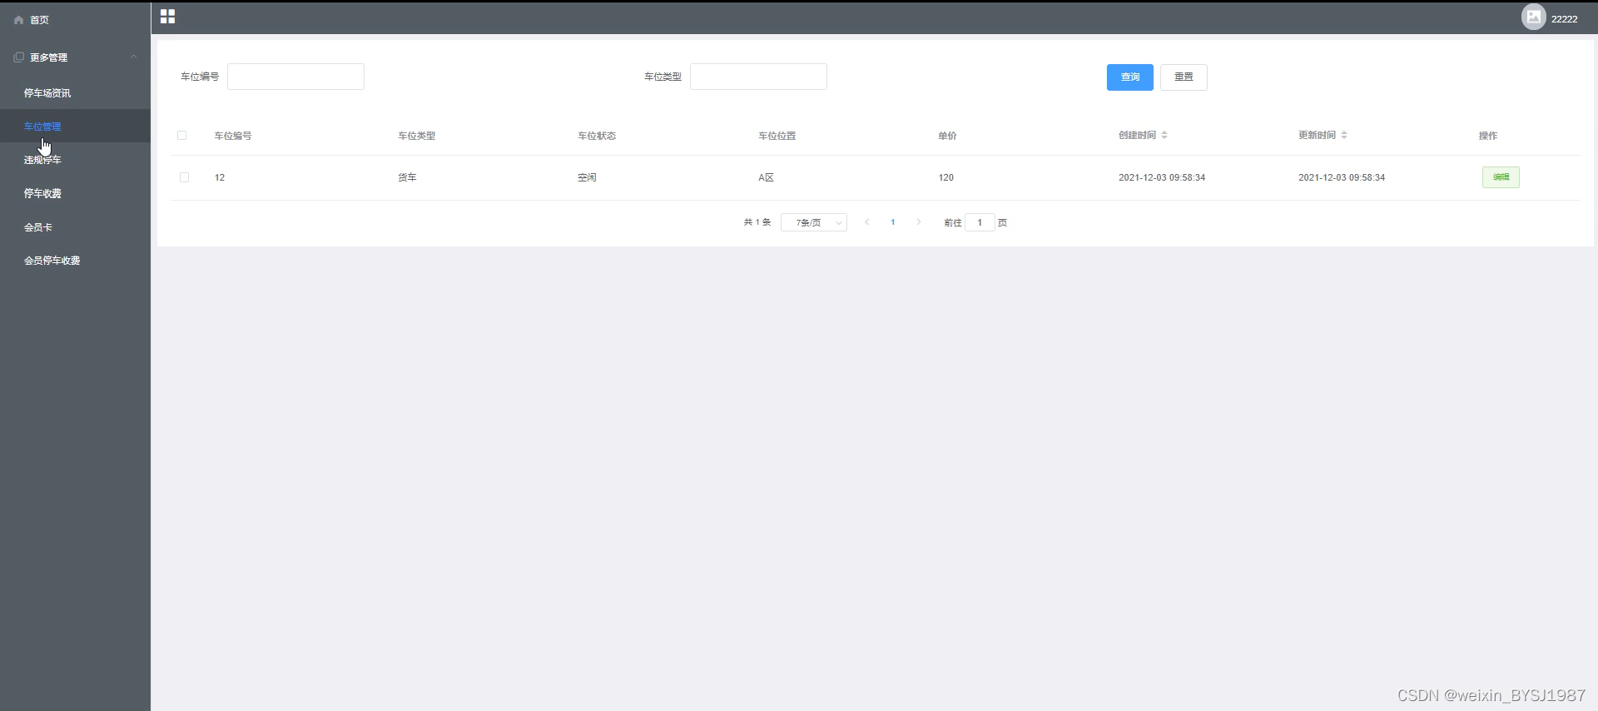
Task: Click the home icon beside 首页
Action: tap(18, 20)
